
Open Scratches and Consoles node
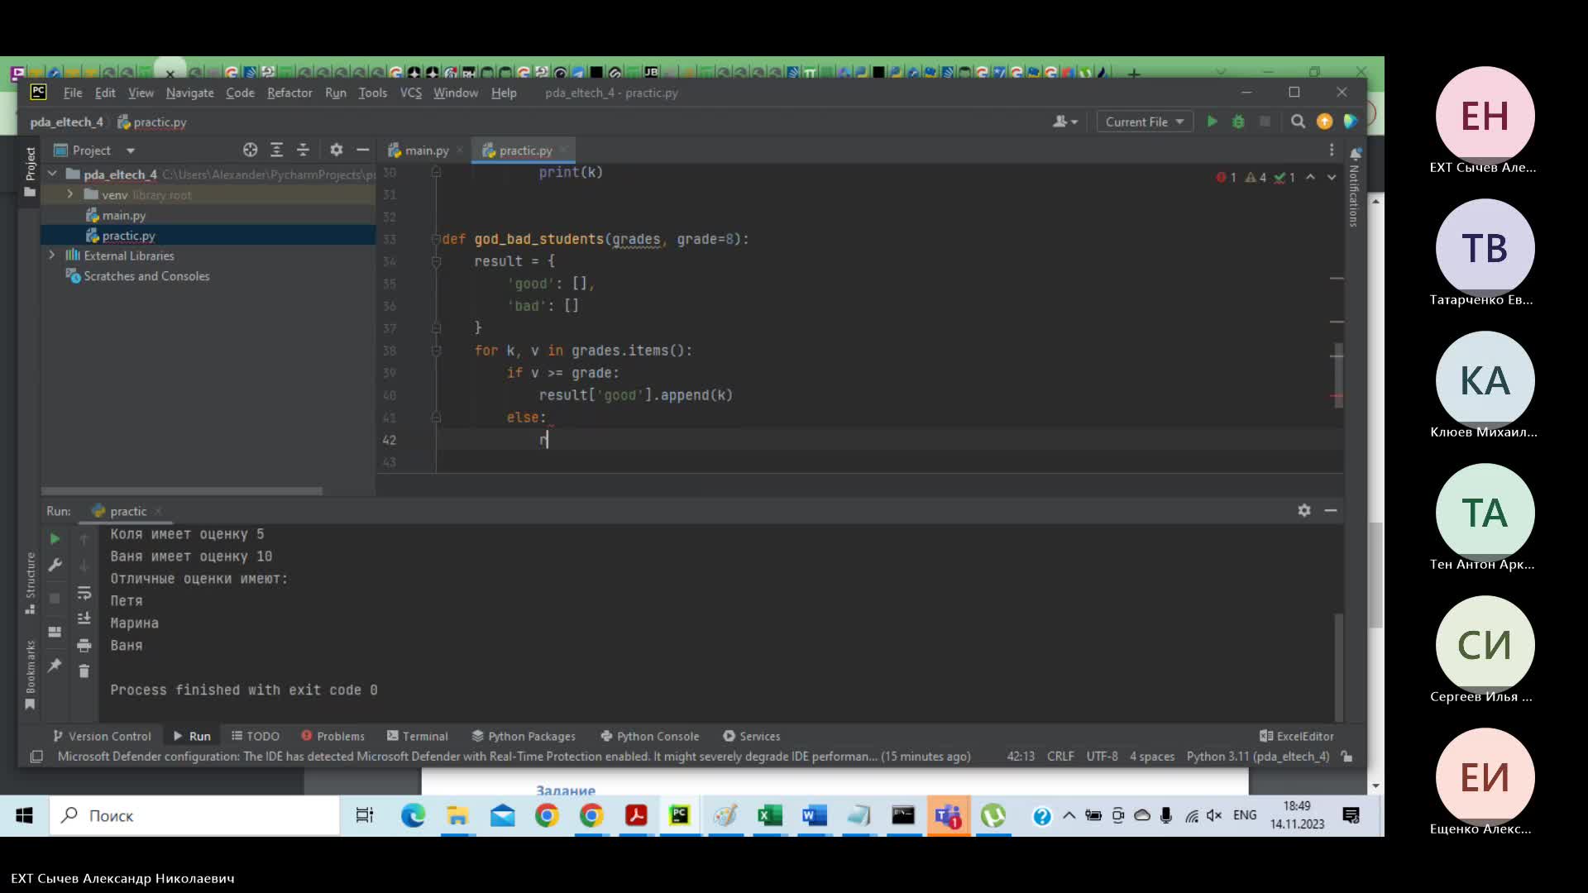pos(146,276)
